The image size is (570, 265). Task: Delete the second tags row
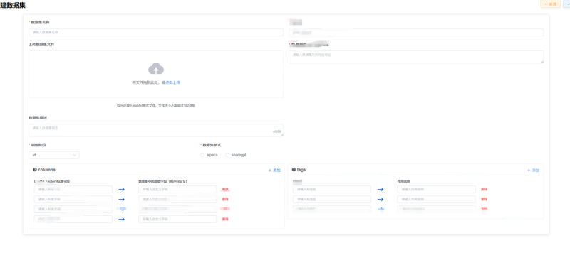click(x=484, y=200)
